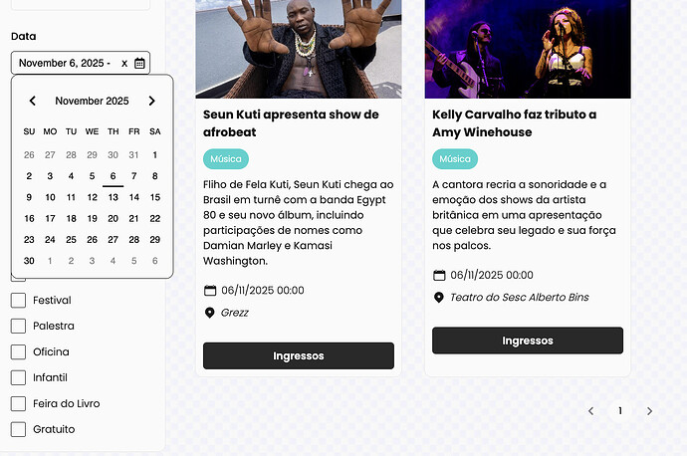The height and width of the screenshot is (456, 687).
Task: Tick the Feira do Livro checkbox
Action: tap(18, 403)
